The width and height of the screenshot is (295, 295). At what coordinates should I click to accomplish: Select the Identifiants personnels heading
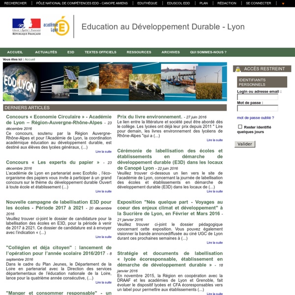tap(262, 82)
